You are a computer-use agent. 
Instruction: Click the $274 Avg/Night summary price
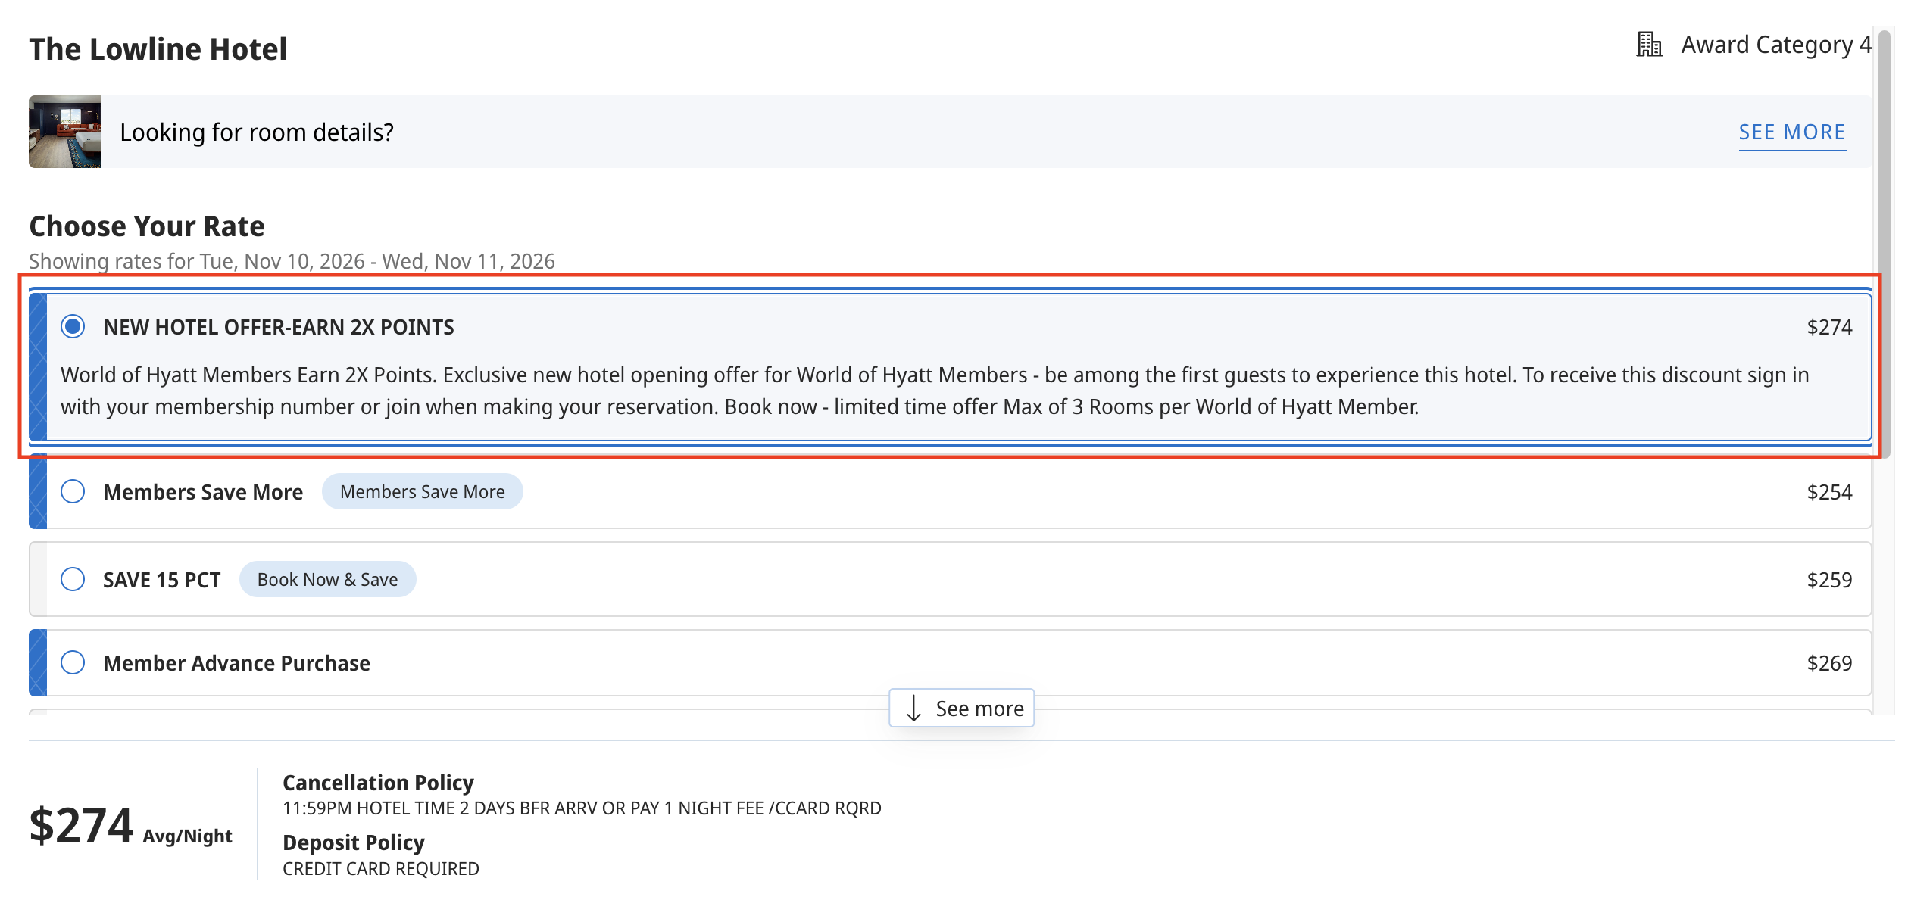coord(130,826)
